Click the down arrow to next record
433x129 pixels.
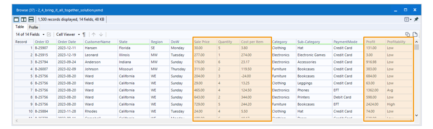pyautogui.click(x=101, y=34)
